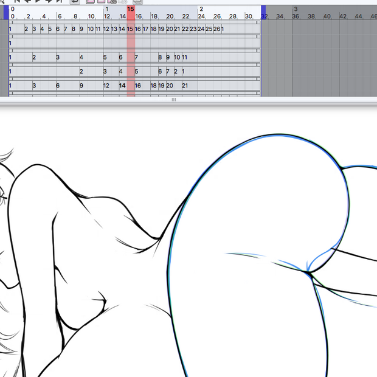Viewport: 377px width, 377px height.
Task: Toggle loop playback button
Action: [x=75, y=1]
